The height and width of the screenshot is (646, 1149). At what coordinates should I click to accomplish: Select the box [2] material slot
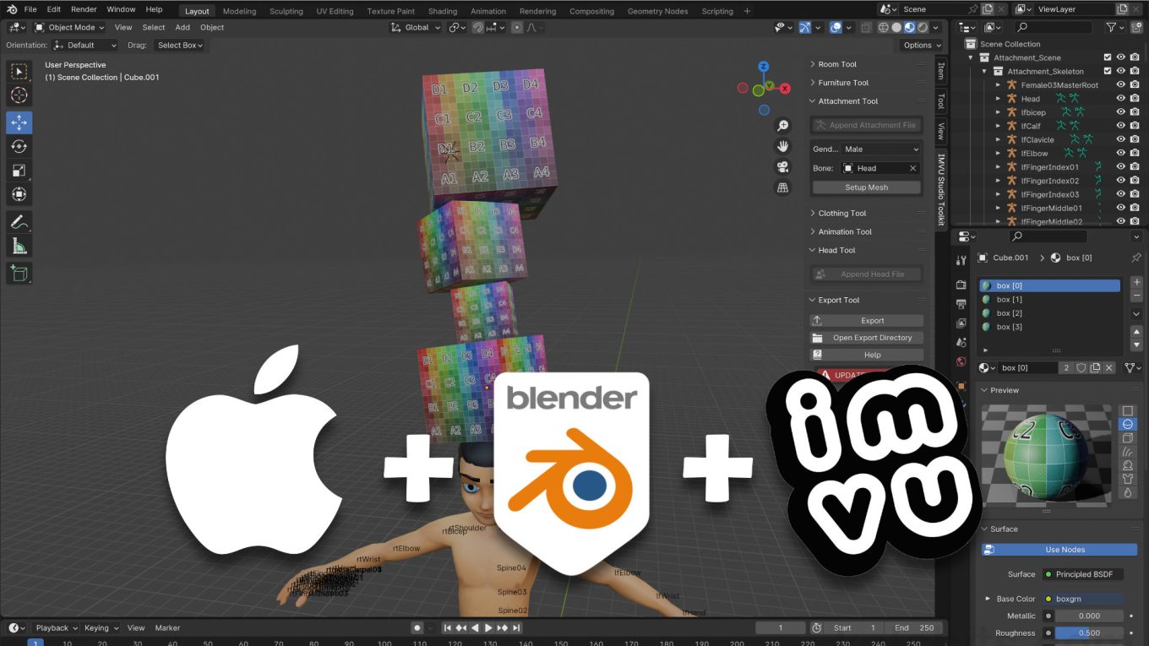pyautogui.click(x=1049, y=313)
